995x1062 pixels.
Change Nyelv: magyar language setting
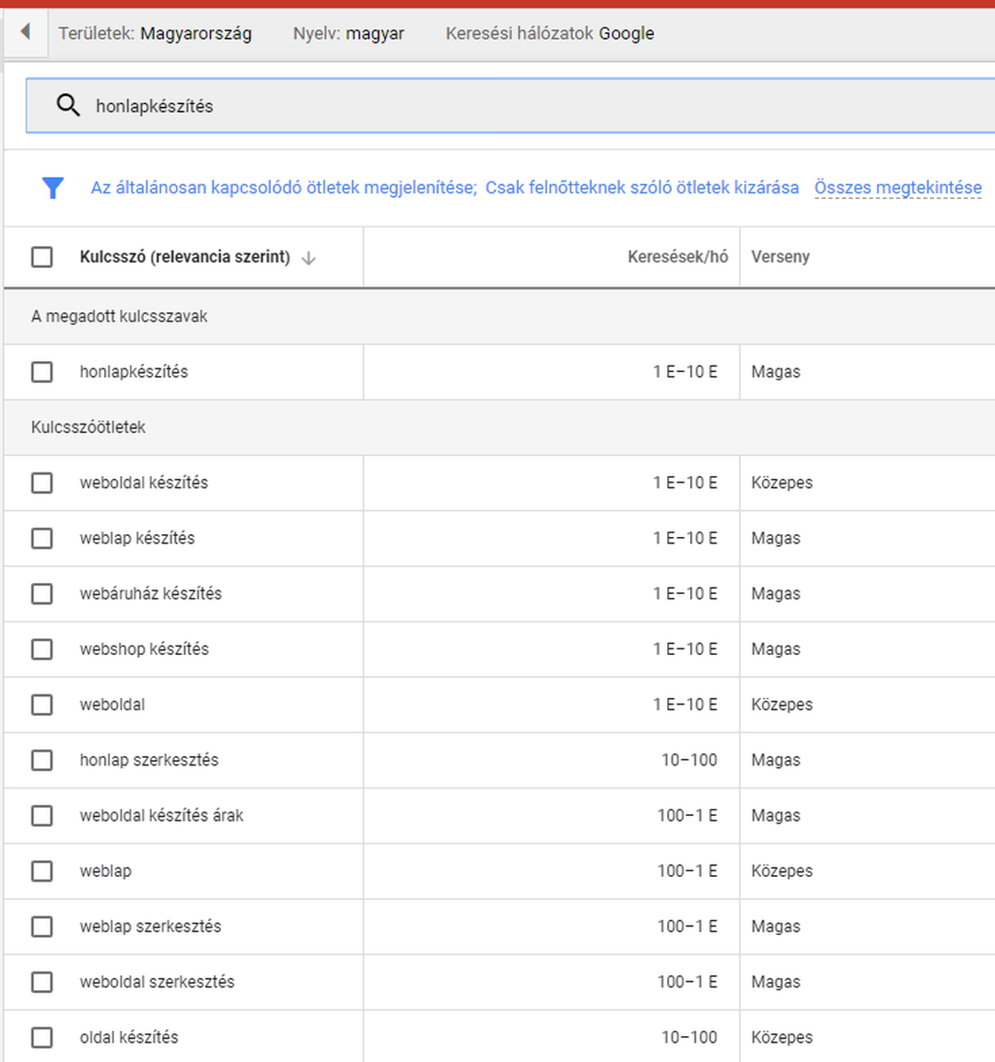348,33
